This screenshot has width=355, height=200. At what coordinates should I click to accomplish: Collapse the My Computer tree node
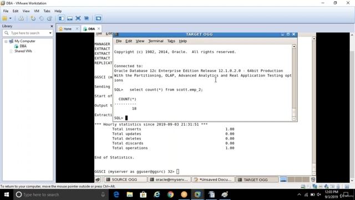point(6,41)
